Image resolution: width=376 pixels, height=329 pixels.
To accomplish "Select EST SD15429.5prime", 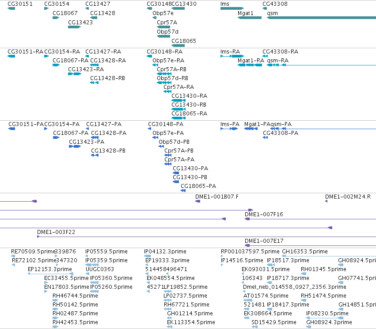I will tap(254, 327).
